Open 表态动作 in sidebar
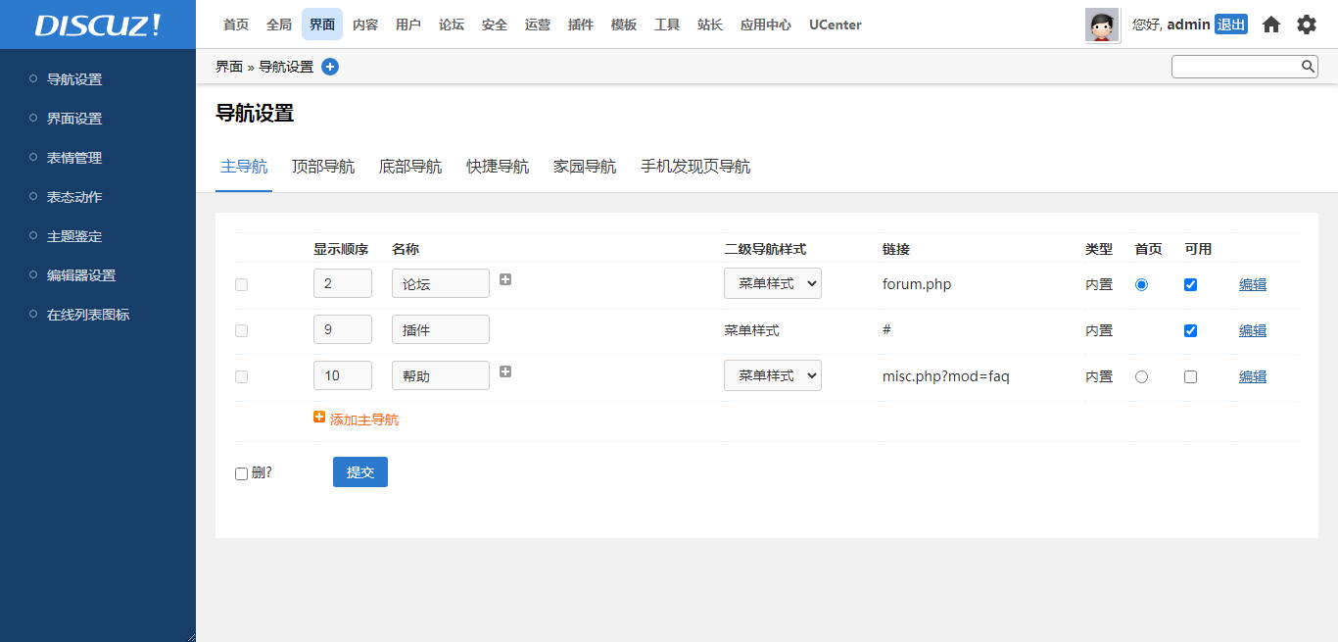 point(74,197)
